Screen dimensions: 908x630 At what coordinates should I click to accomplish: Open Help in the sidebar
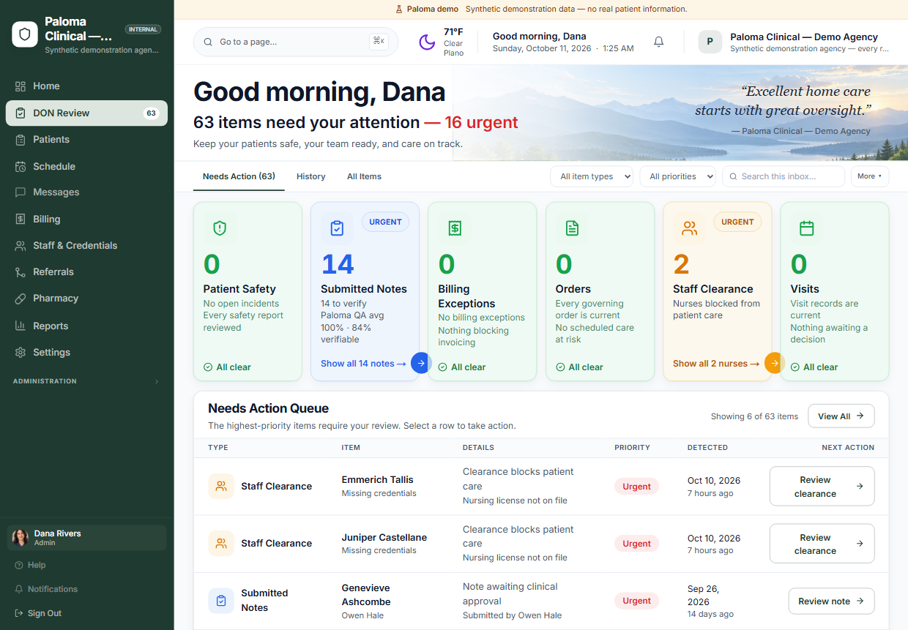86,565
